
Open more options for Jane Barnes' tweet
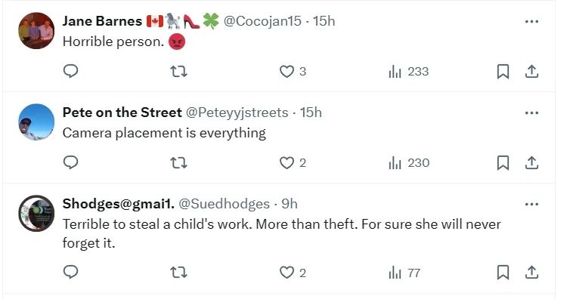pos(531,22)
